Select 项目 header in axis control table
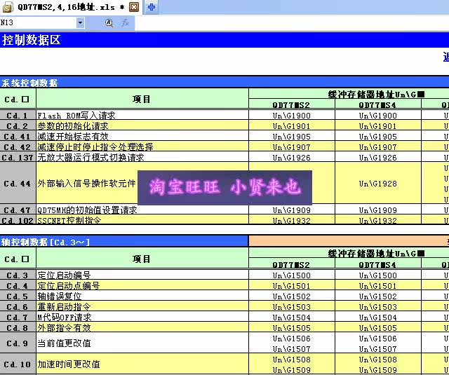 coord(142,259)
